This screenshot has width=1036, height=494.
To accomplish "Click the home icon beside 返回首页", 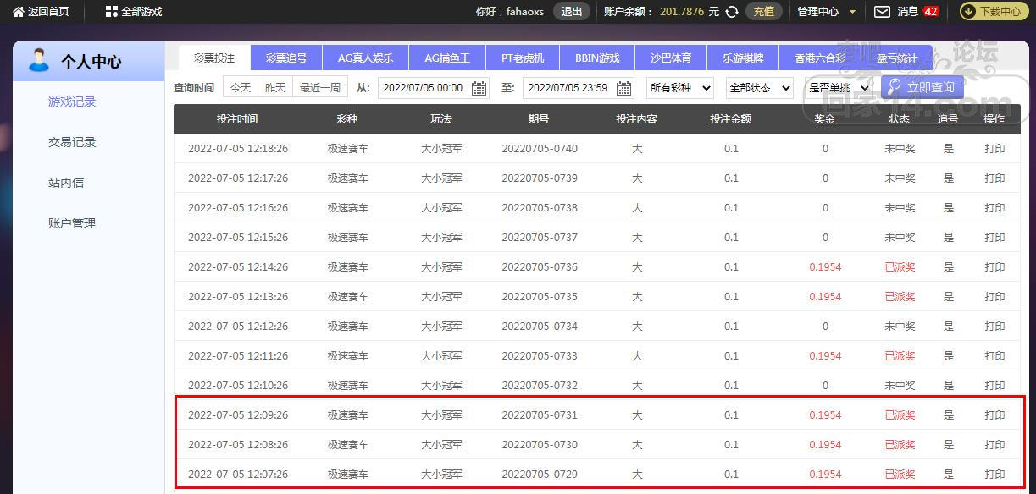I will click(x=19, y=12).
